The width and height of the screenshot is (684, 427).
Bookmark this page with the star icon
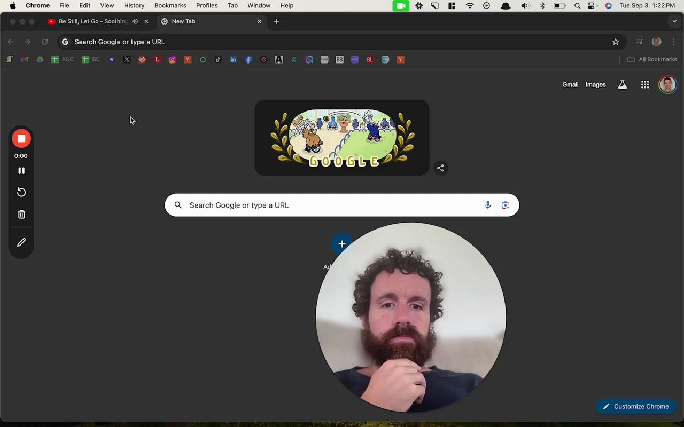click(x=616, y=42)
